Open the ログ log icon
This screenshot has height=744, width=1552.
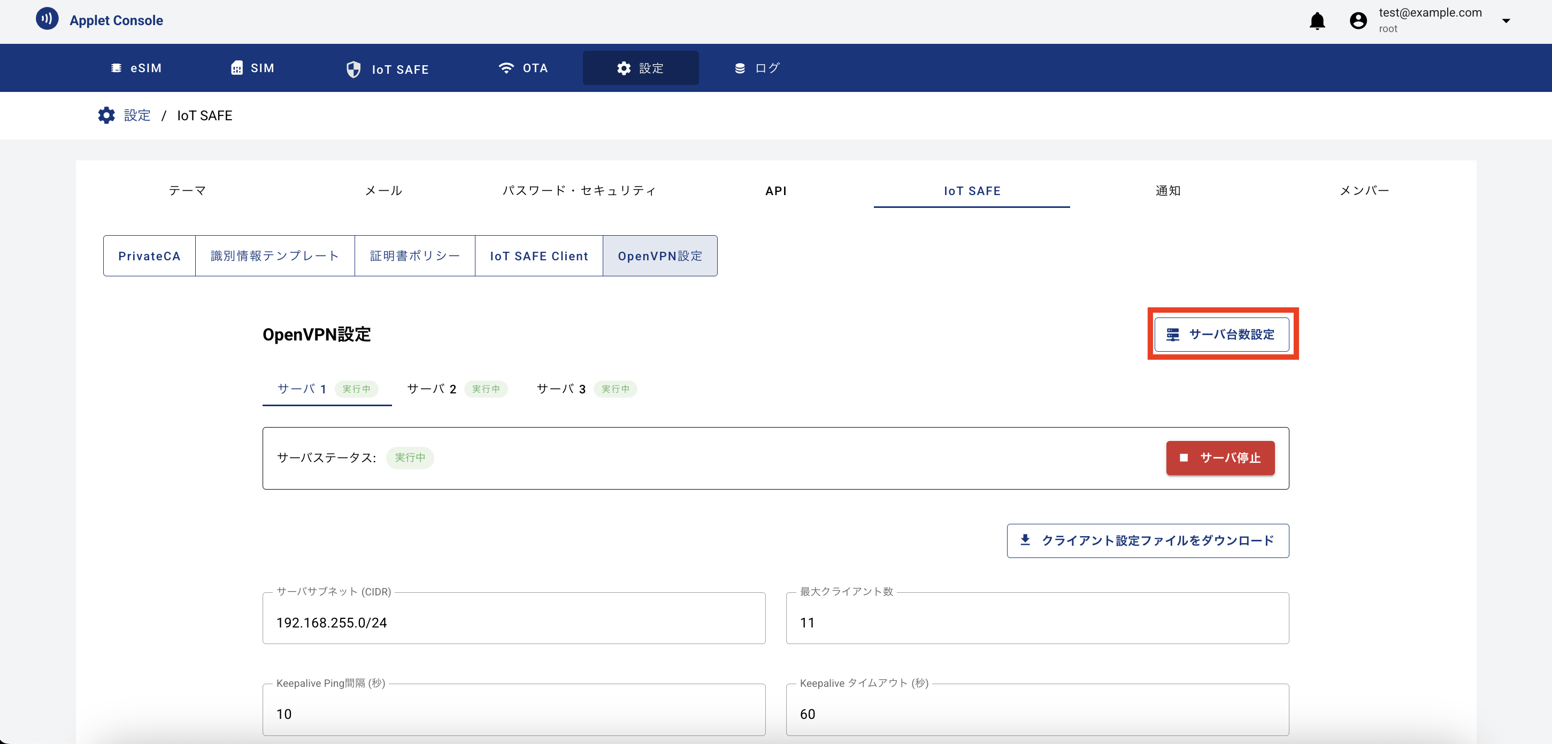coord(739,68)
